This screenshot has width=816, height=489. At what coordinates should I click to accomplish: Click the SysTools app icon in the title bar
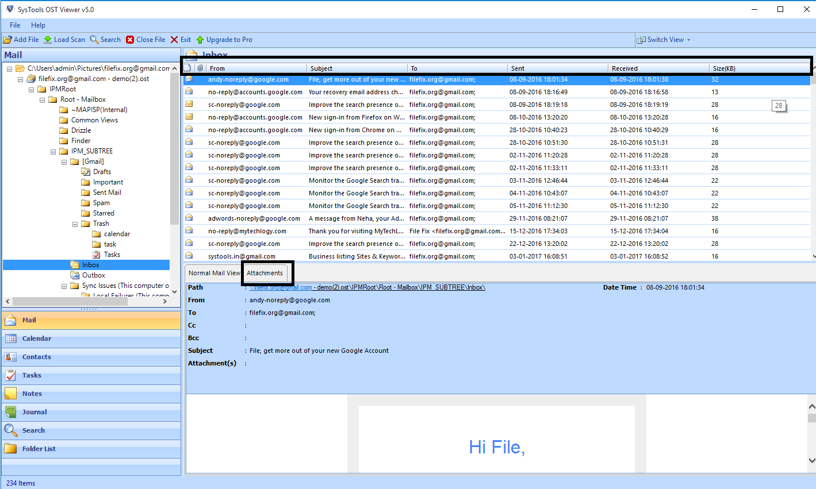click(x=10, y=9)
